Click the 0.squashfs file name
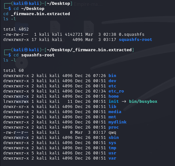 click(131, 34)
